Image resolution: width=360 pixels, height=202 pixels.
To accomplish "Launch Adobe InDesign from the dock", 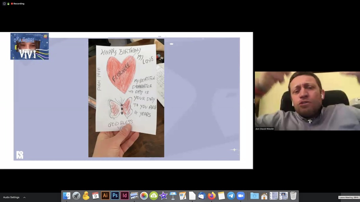I will tap(124, 196).
